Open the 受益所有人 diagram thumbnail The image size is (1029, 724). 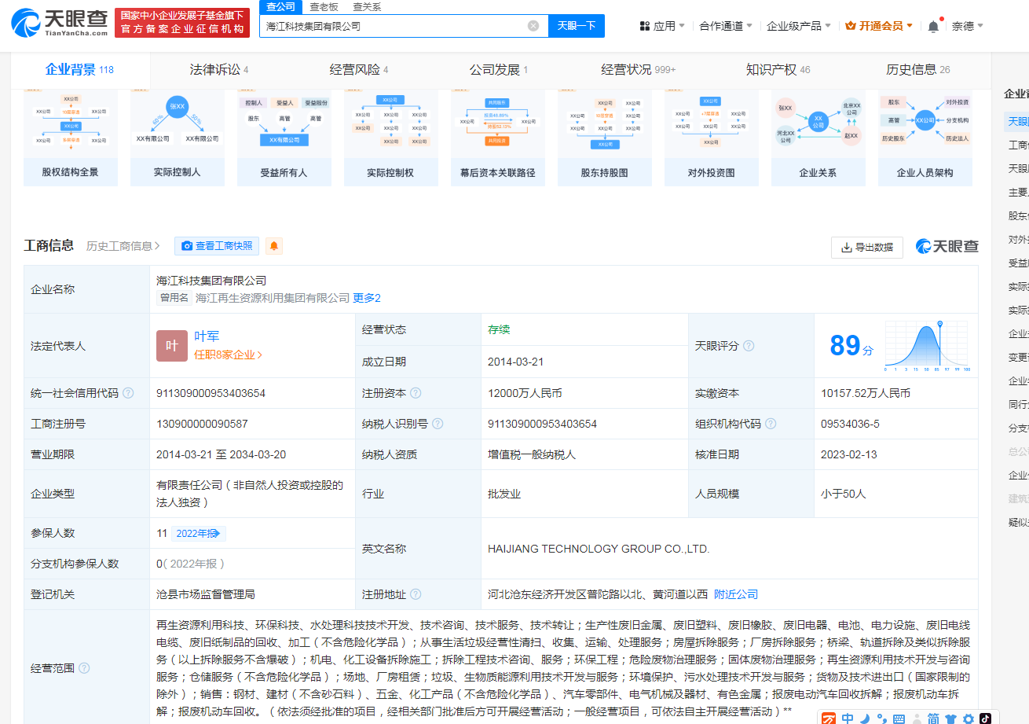pyautogui.click(x=284, y=138)
